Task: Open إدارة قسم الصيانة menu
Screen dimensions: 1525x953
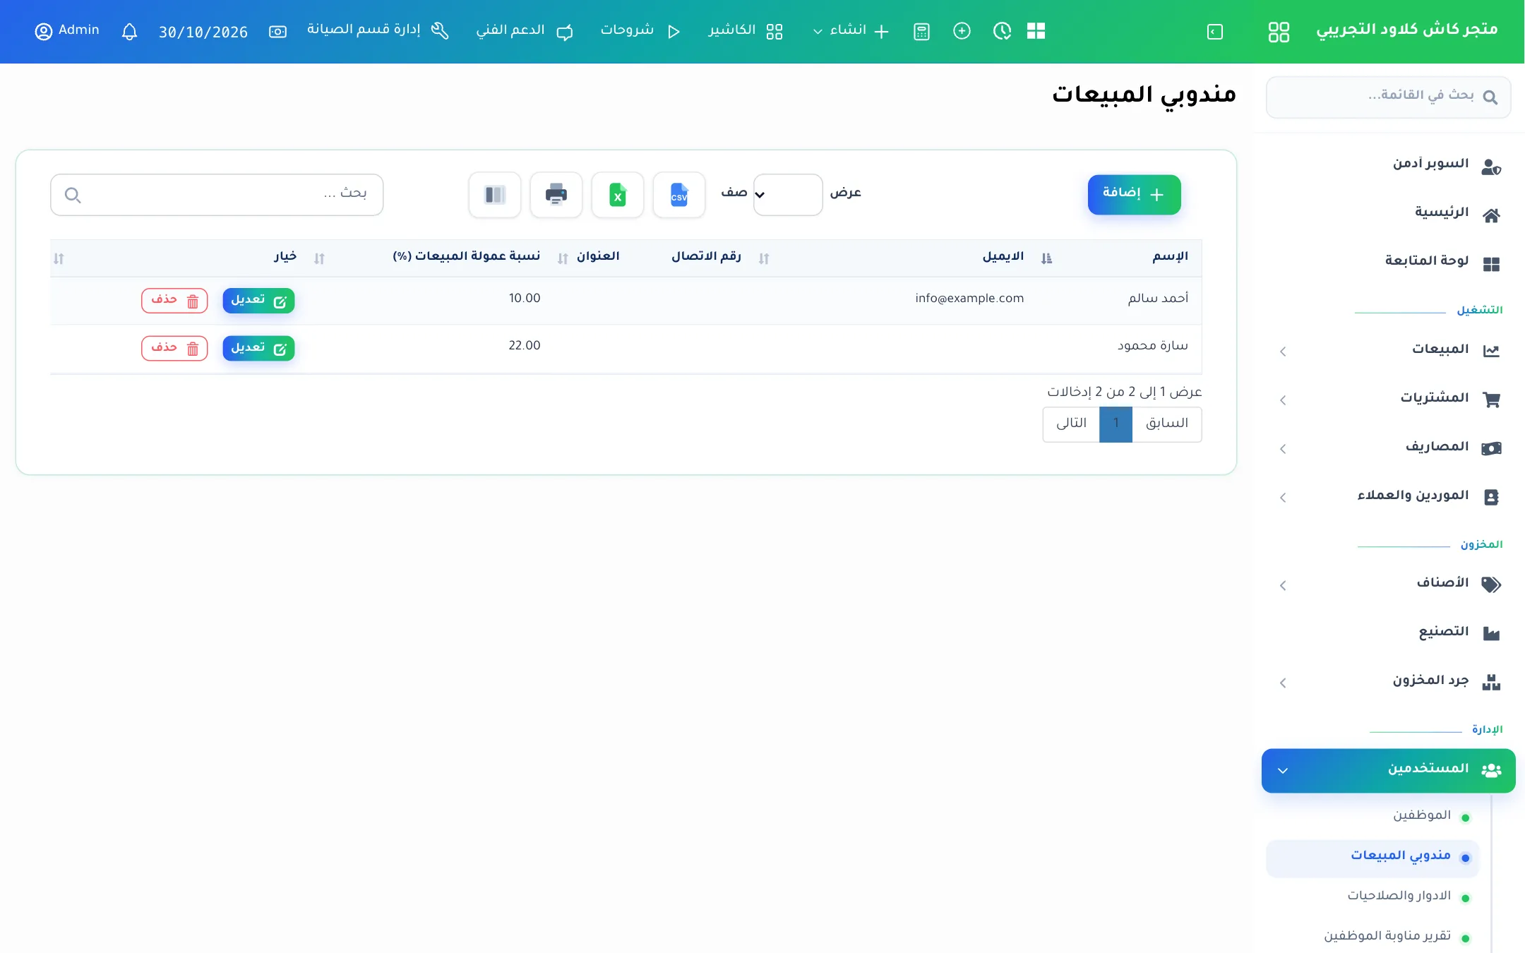Action: click(x=378, y=31)
